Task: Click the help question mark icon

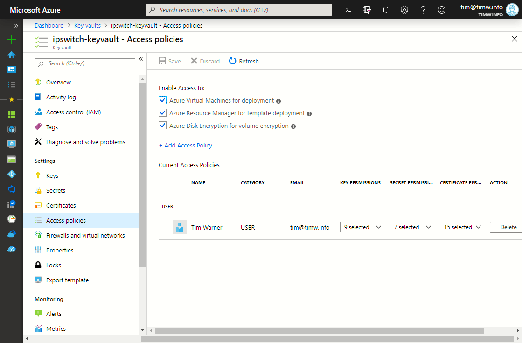Action: (x=423, y=10)
